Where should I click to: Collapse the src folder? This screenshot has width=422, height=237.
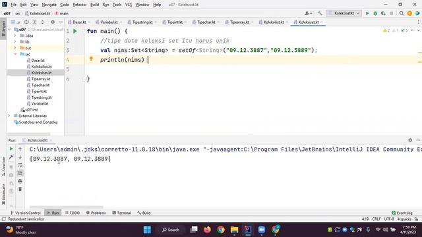click(x=15, y=54)
